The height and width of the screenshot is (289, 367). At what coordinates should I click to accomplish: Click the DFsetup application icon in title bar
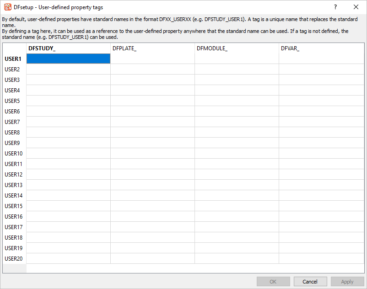coord(7,7)
